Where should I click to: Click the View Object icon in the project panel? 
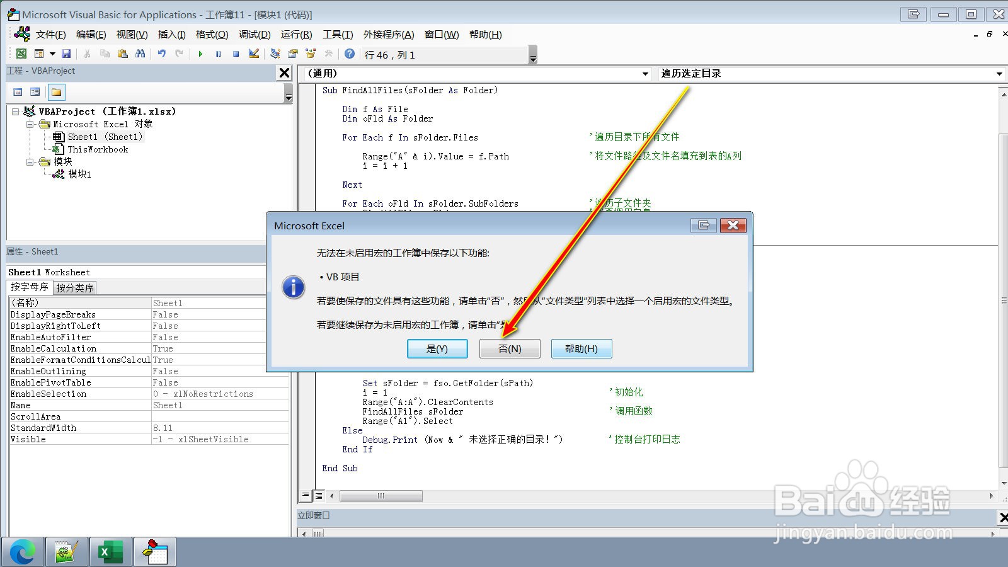click(x=35, y=92)
